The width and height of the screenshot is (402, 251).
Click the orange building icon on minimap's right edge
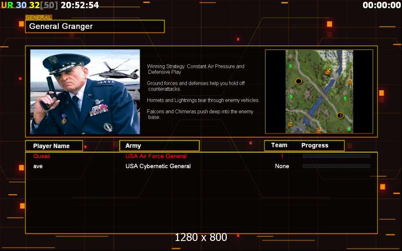coord(350,82)
